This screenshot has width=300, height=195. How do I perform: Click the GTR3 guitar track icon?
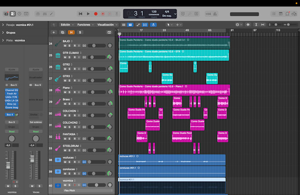[x=58, y=79]
